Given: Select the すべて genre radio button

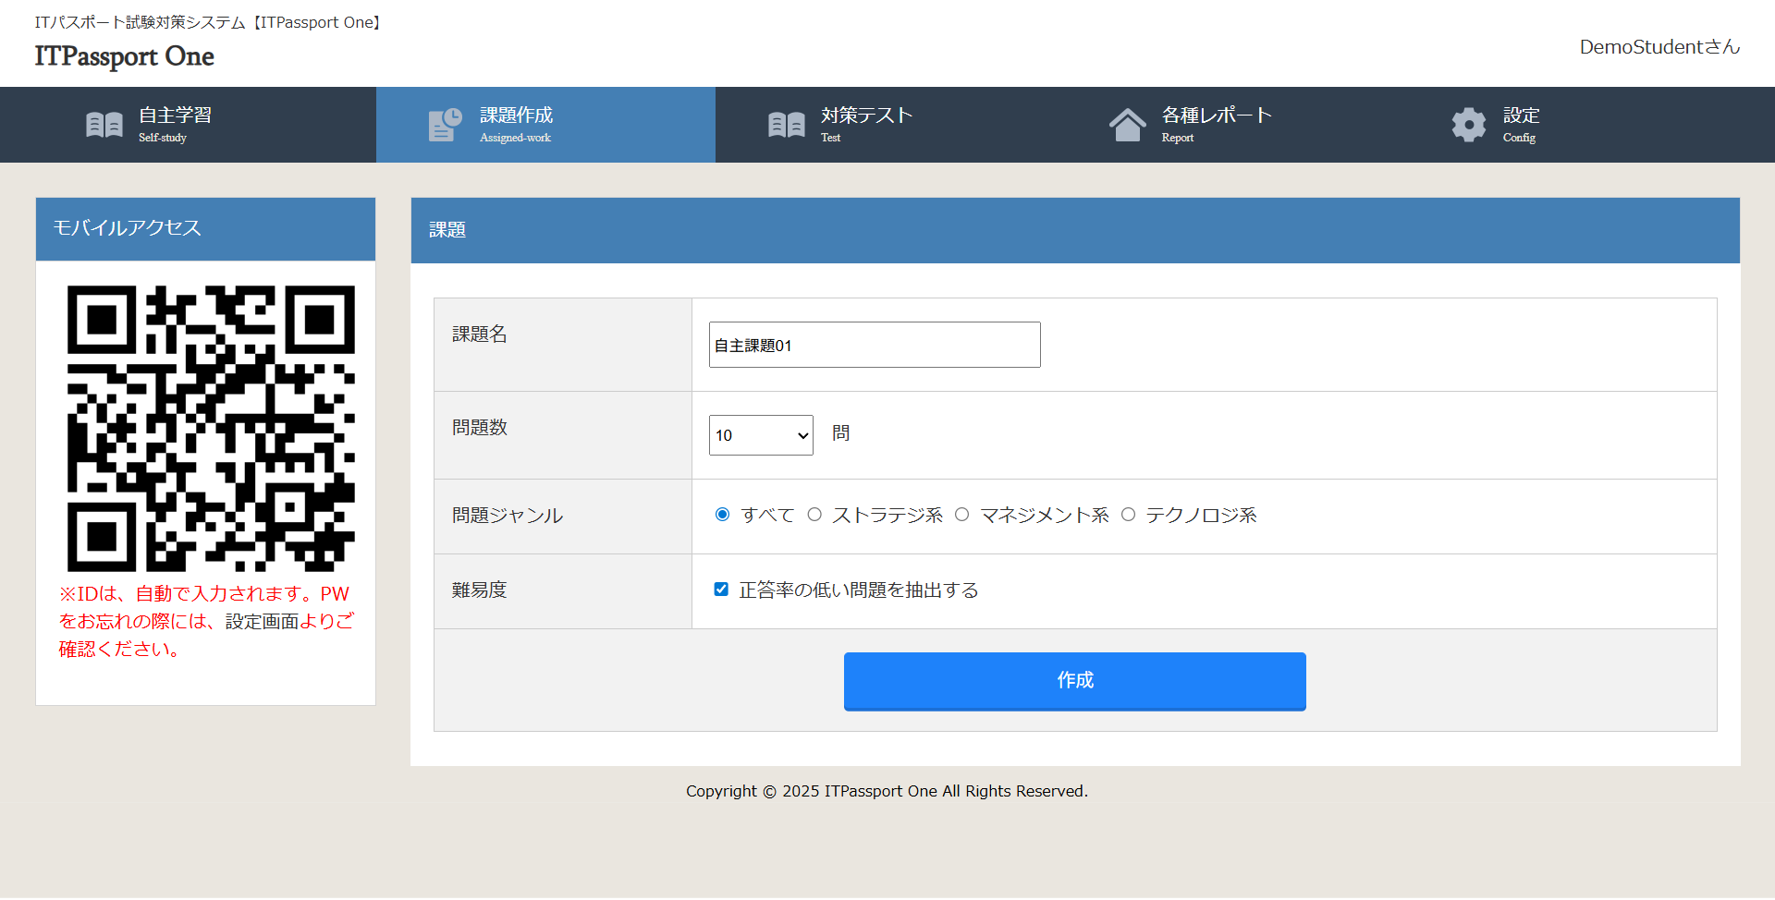Looking at the screenshot, I should tap(722, 515).
